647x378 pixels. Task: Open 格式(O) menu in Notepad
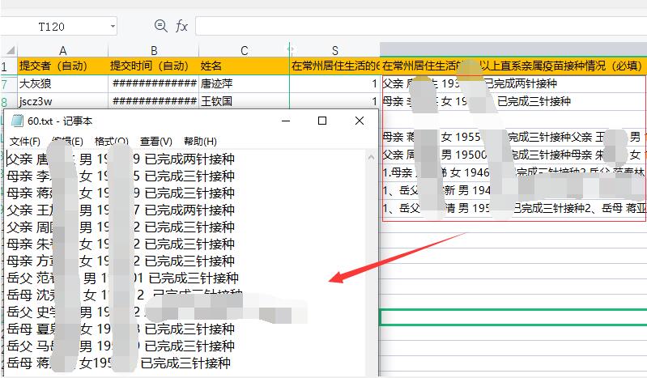(x=112, y=142)
